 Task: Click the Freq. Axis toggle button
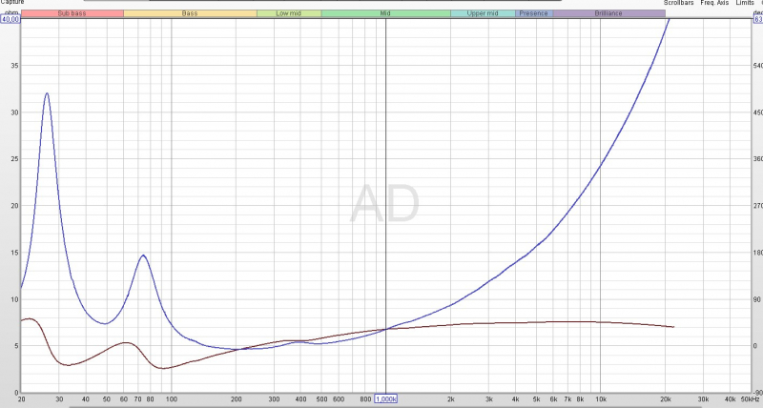[714, 3]
